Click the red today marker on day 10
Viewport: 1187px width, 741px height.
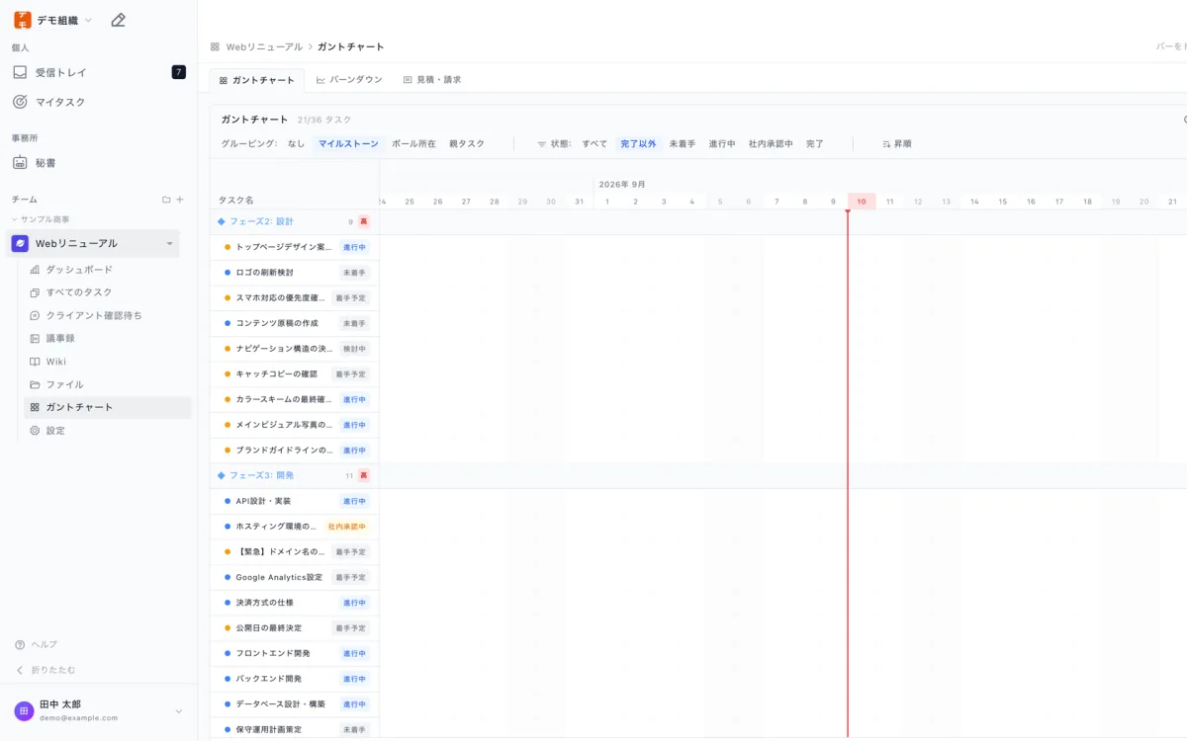862,202
